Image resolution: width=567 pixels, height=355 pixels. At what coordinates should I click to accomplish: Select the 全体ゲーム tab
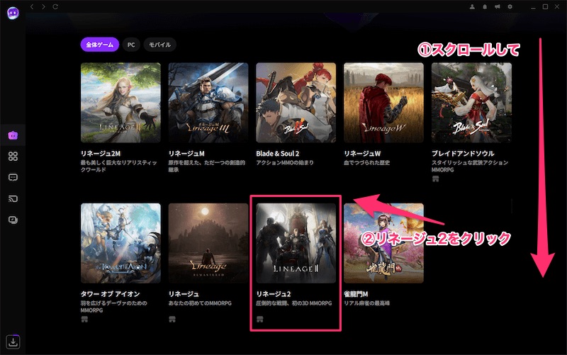[100, 45]
